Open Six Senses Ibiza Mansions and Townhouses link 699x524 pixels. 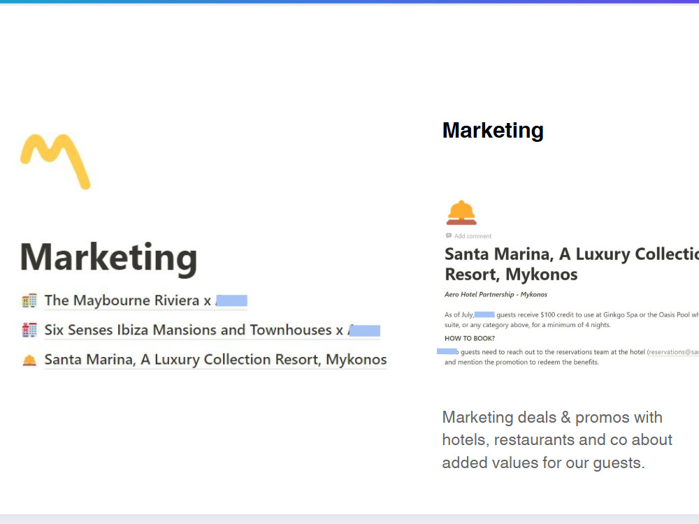(x=212, y=330)
